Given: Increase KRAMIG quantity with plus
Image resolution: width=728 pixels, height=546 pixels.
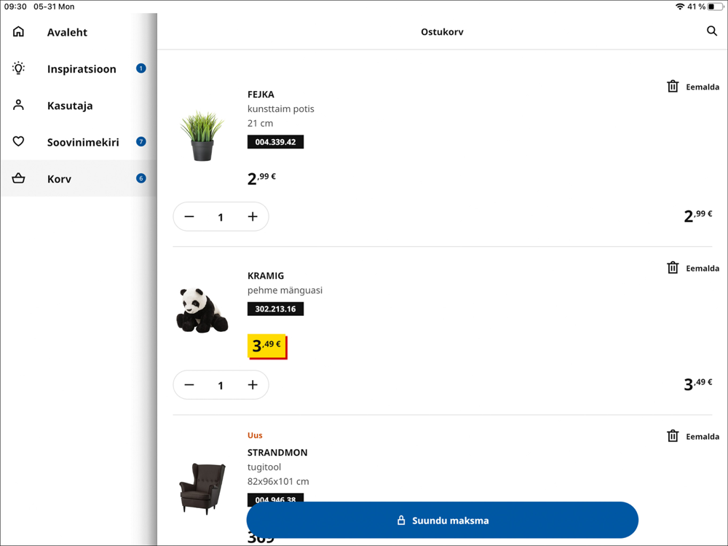Looking at the screenshot, I should pyautogui.click(x=253, y=385).
